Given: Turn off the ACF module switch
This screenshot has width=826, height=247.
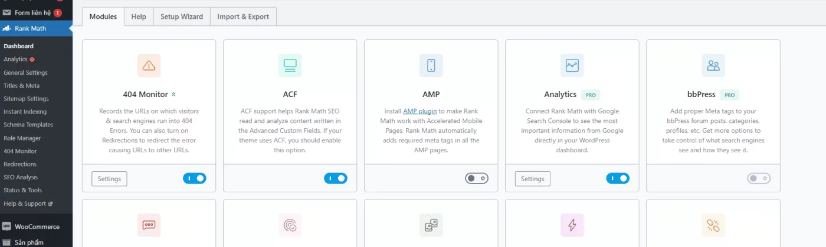Looking at the screenshot, I should 336,178.
